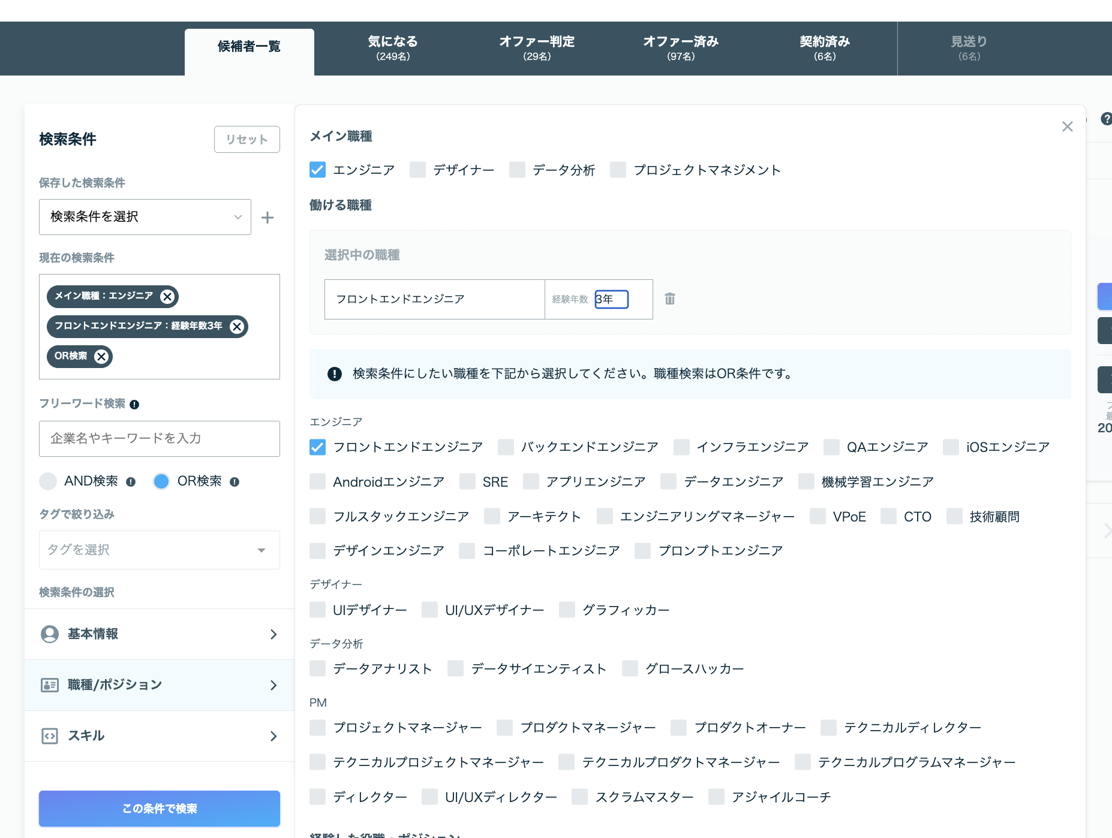Uncheck フロントエンドエンジニア in the job list

(317, 447)
